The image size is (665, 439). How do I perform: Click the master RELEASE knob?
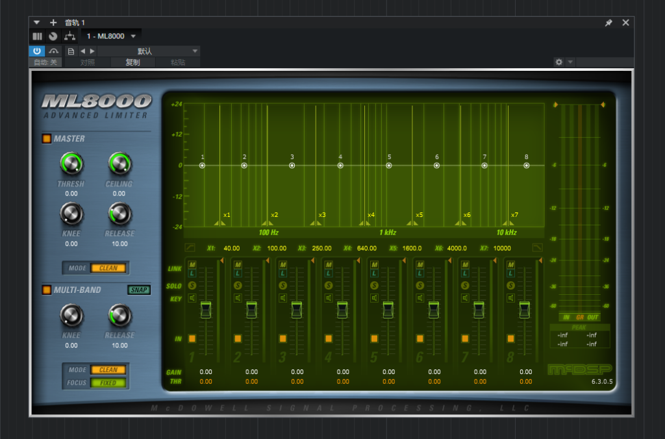coord(119,214)
